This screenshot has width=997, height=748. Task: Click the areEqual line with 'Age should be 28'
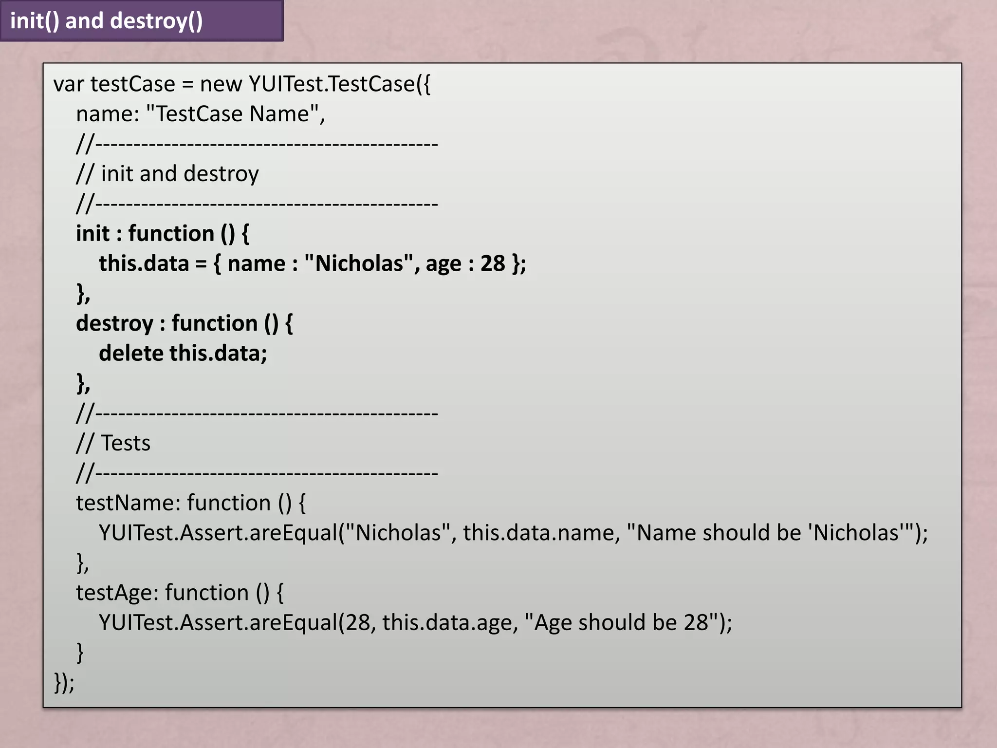(416, 622)
